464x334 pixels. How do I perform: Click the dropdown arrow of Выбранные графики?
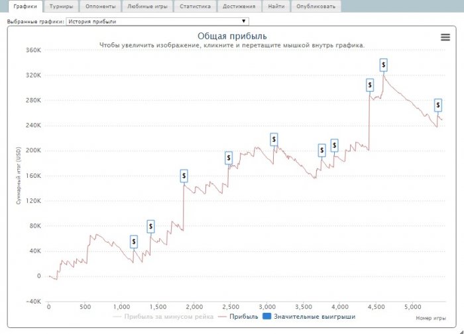243,21
